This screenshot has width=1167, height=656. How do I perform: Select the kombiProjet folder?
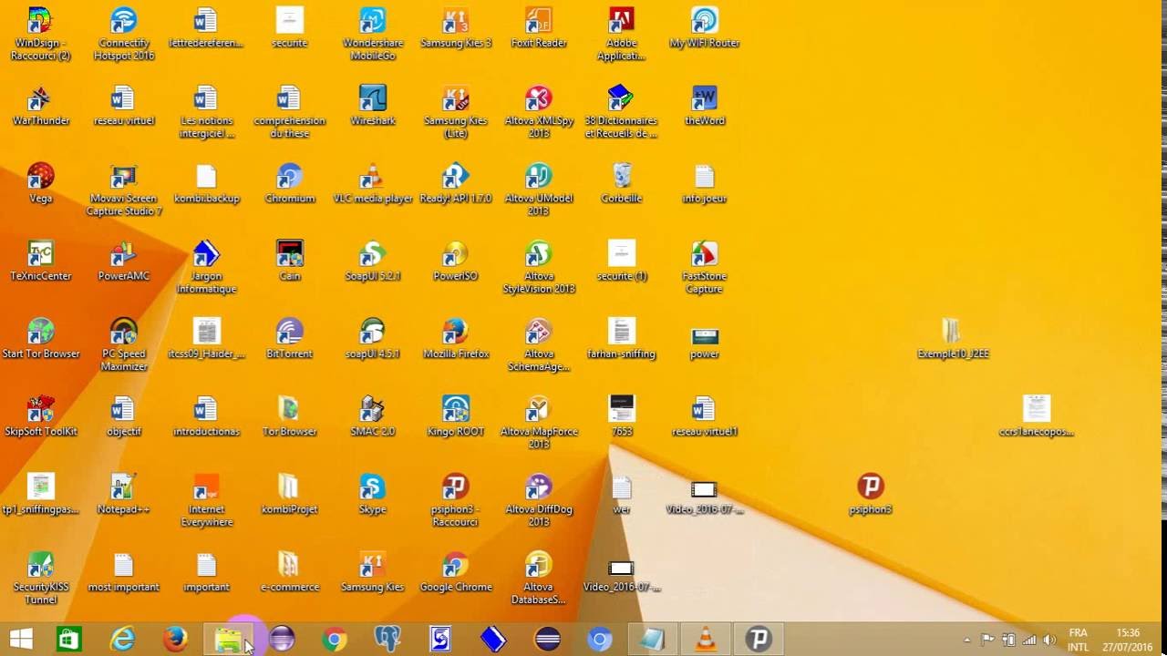(x=289, y=493)
